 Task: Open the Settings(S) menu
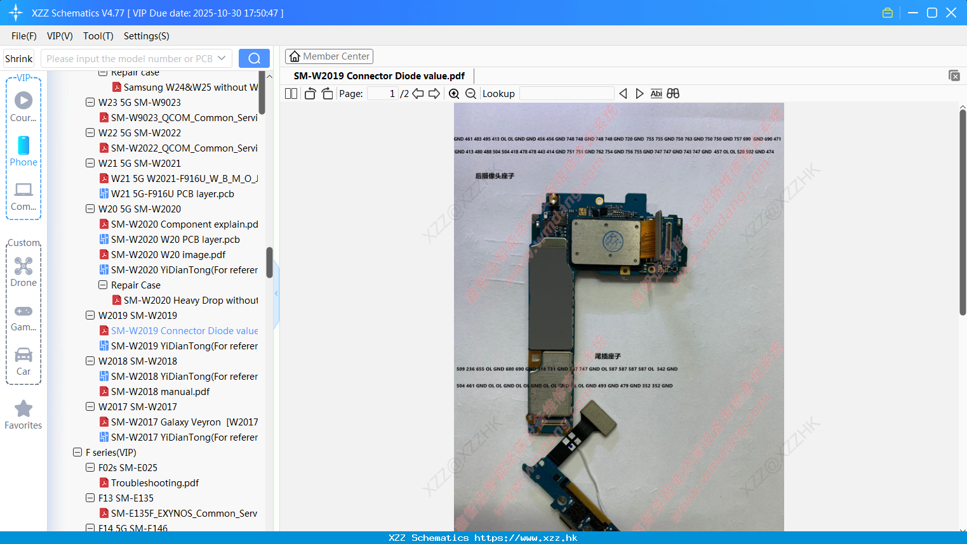click(147, 36)
